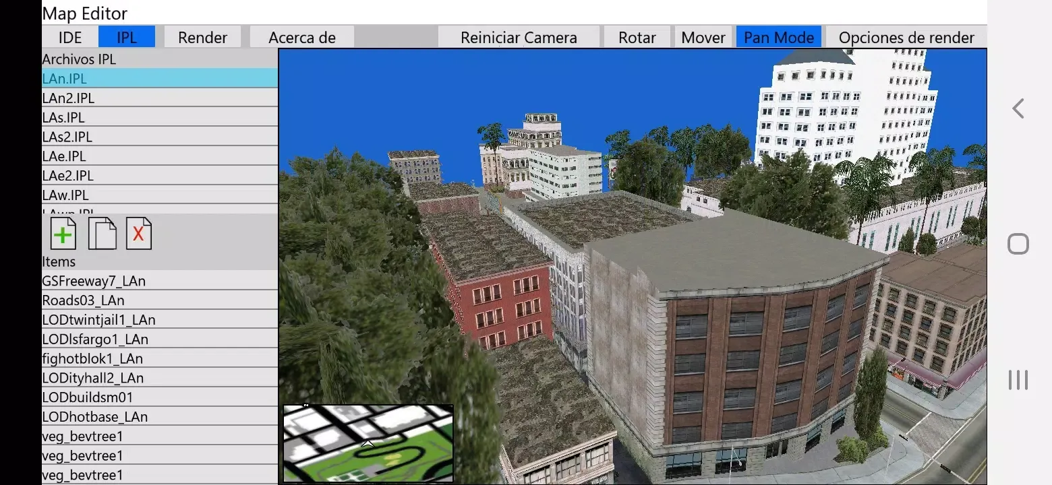
Task: Select LAn.IPL file
Action: (160, 78)
